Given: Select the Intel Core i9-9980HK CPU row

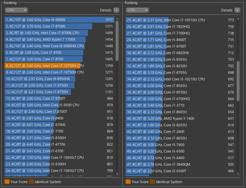Looking at the screenshot, I should pos(60,46).
